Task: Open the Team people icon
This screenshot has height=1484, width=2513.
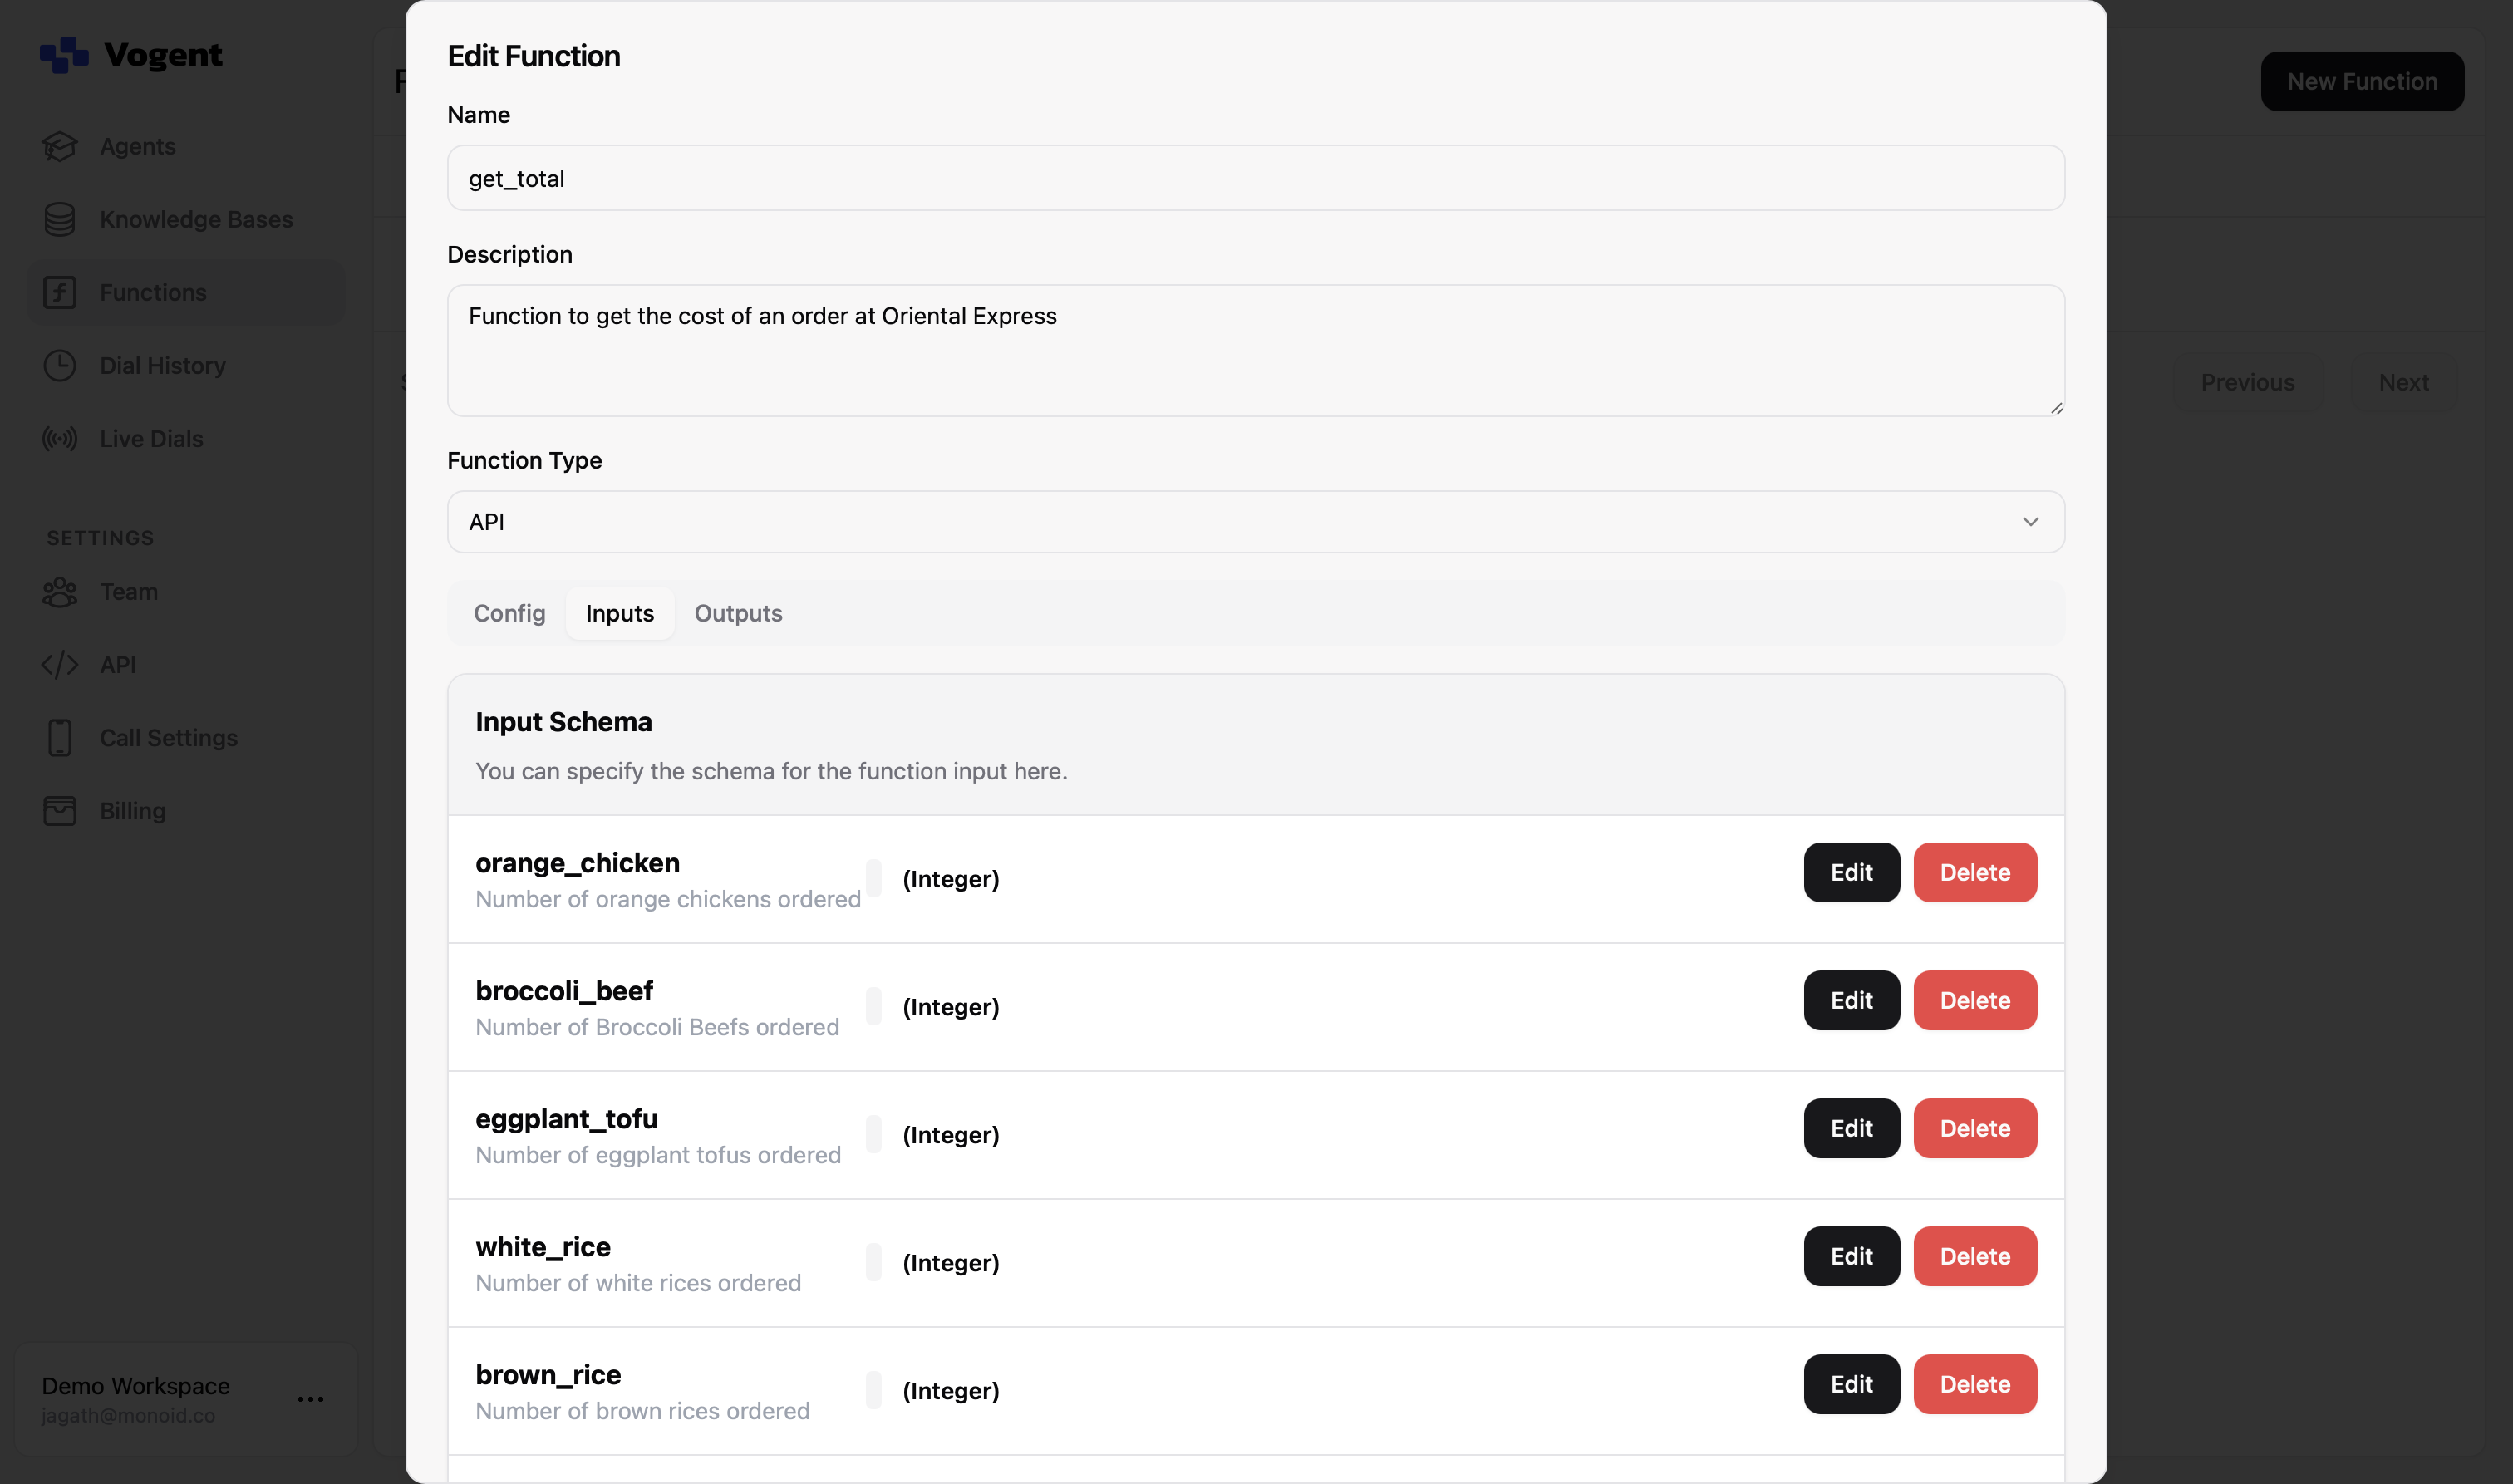Action: pos(59,592)
